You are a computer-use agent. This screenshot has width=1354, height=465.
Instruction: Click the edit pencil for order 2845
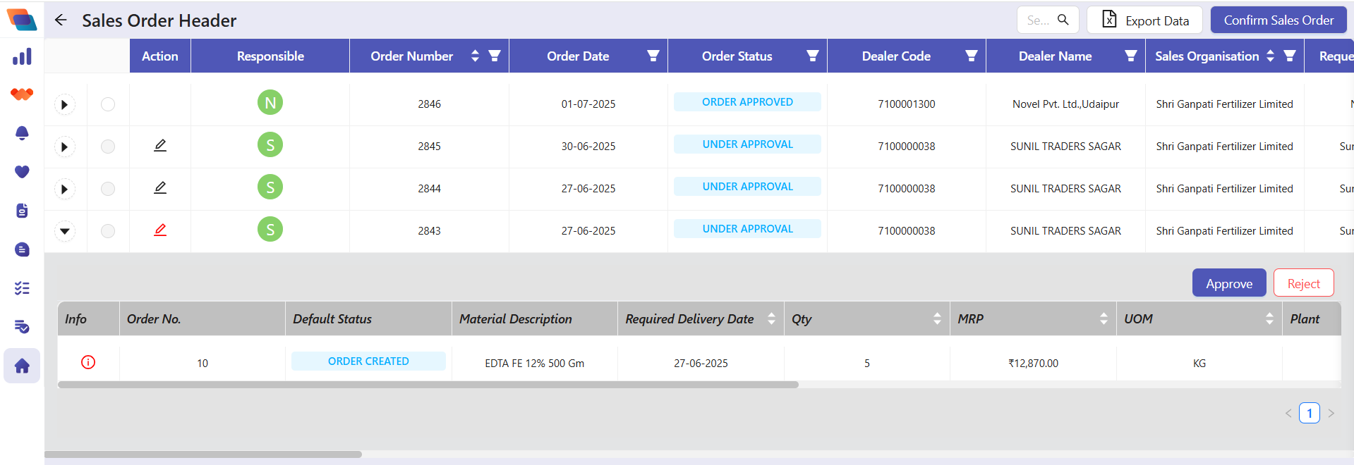[x=160, y=145]
